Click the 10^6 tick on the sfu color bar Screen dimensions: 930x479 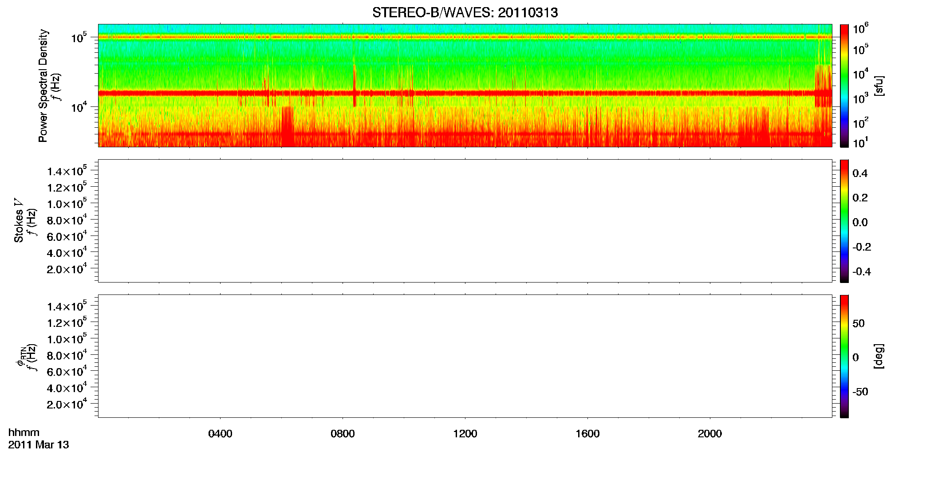pyautogui.click(x=861, y=29)
